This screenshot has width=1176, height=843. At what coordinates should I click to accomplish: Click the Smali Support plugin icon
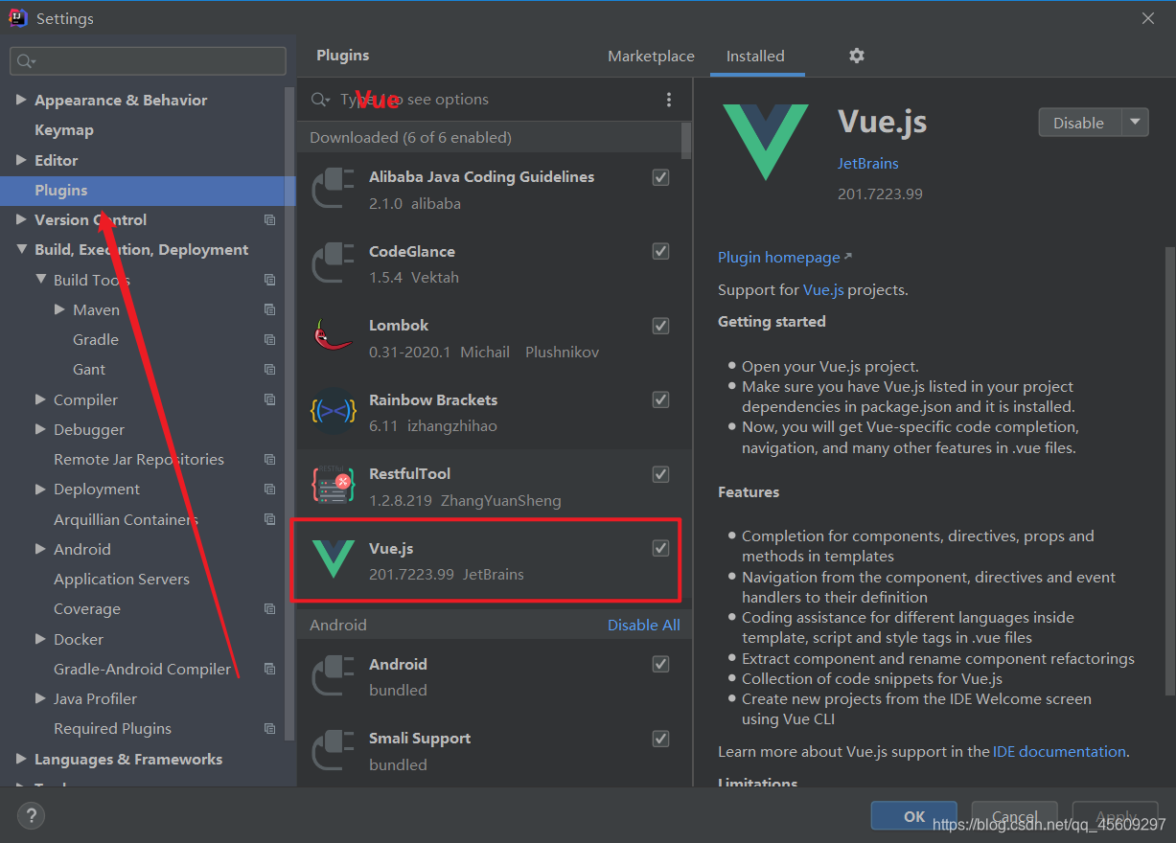tap(334, 750)
